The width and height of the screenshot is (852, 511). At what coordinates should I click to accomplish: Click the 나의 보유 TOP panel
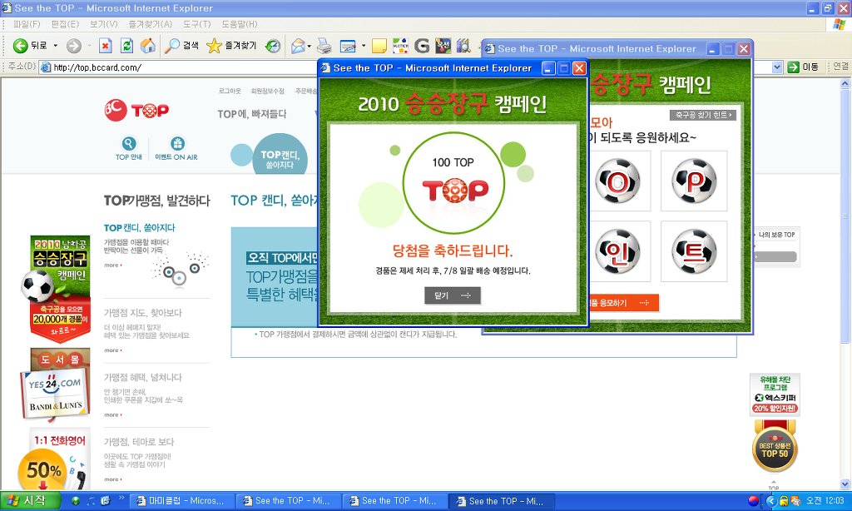(776, 247)
